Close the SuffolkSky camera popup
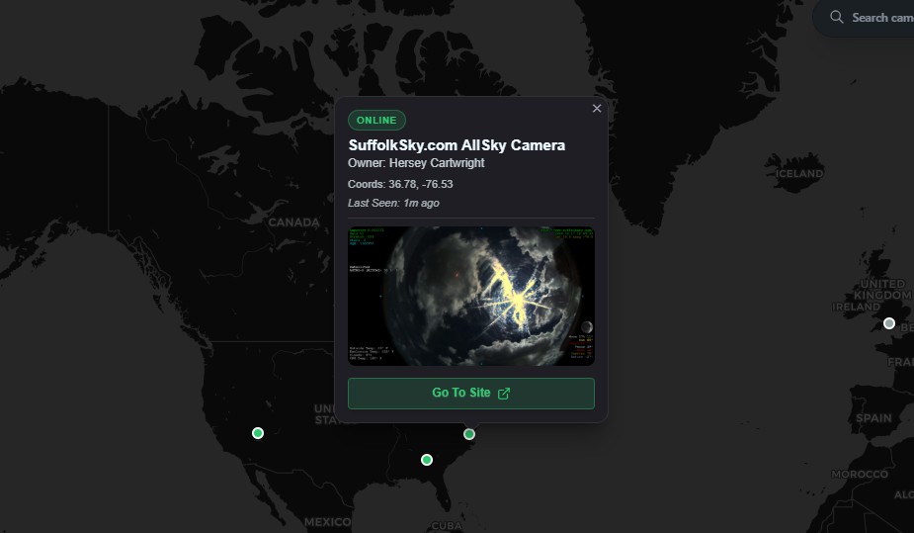914x533 pixels. point(596,109)
